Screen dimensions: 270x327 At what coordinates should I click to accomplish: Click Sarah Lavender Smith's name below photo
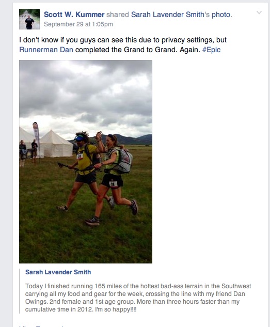[x=58, y=272]
